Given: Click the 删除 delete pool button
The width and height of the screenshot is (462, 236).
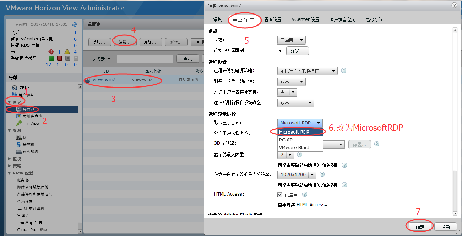Looking at the screenshot, I should pos(176,42).
